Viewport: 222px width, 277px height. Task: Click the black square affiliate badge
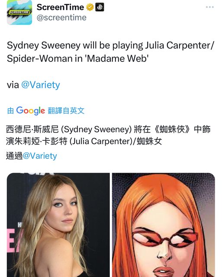coord(100,7)
